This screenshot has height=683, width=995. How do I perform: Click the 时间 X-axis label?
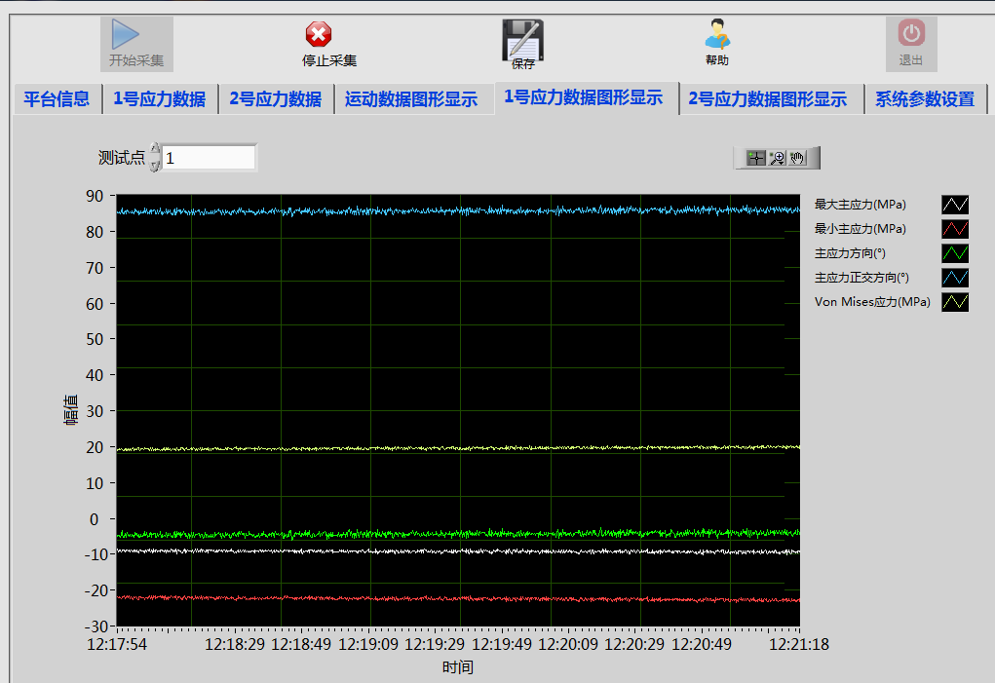tap(458, 667)
